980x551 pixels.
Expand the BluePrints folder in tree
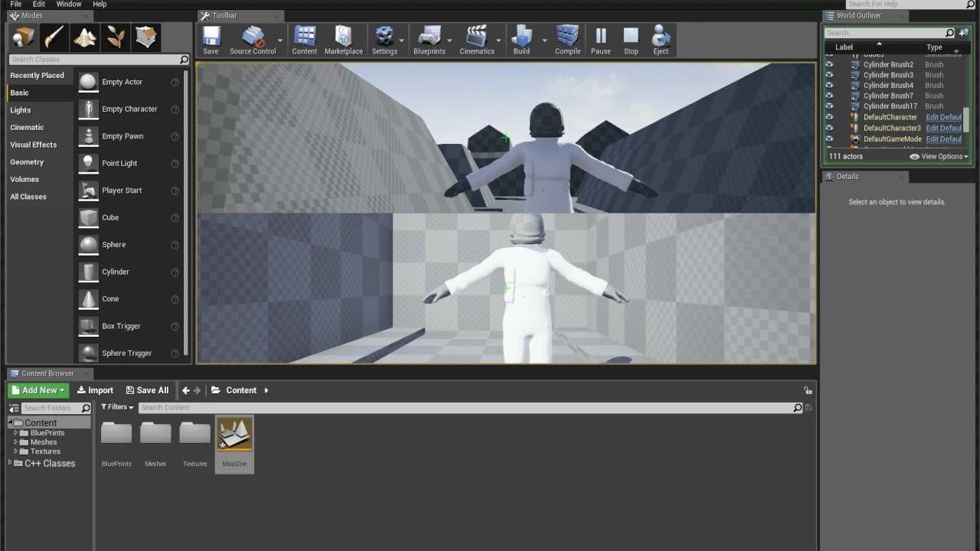click(x=16, y=433)
